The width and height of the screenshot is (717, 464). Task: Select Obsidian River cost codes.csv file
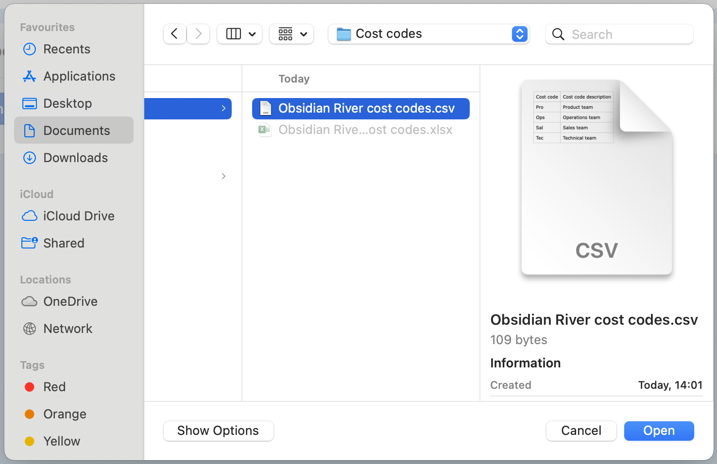(366, 108)
